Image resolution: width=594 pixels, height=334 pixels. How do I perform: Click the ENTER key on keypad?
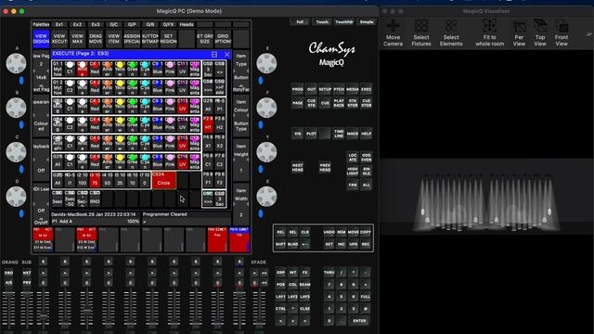[x=359, y=321]
